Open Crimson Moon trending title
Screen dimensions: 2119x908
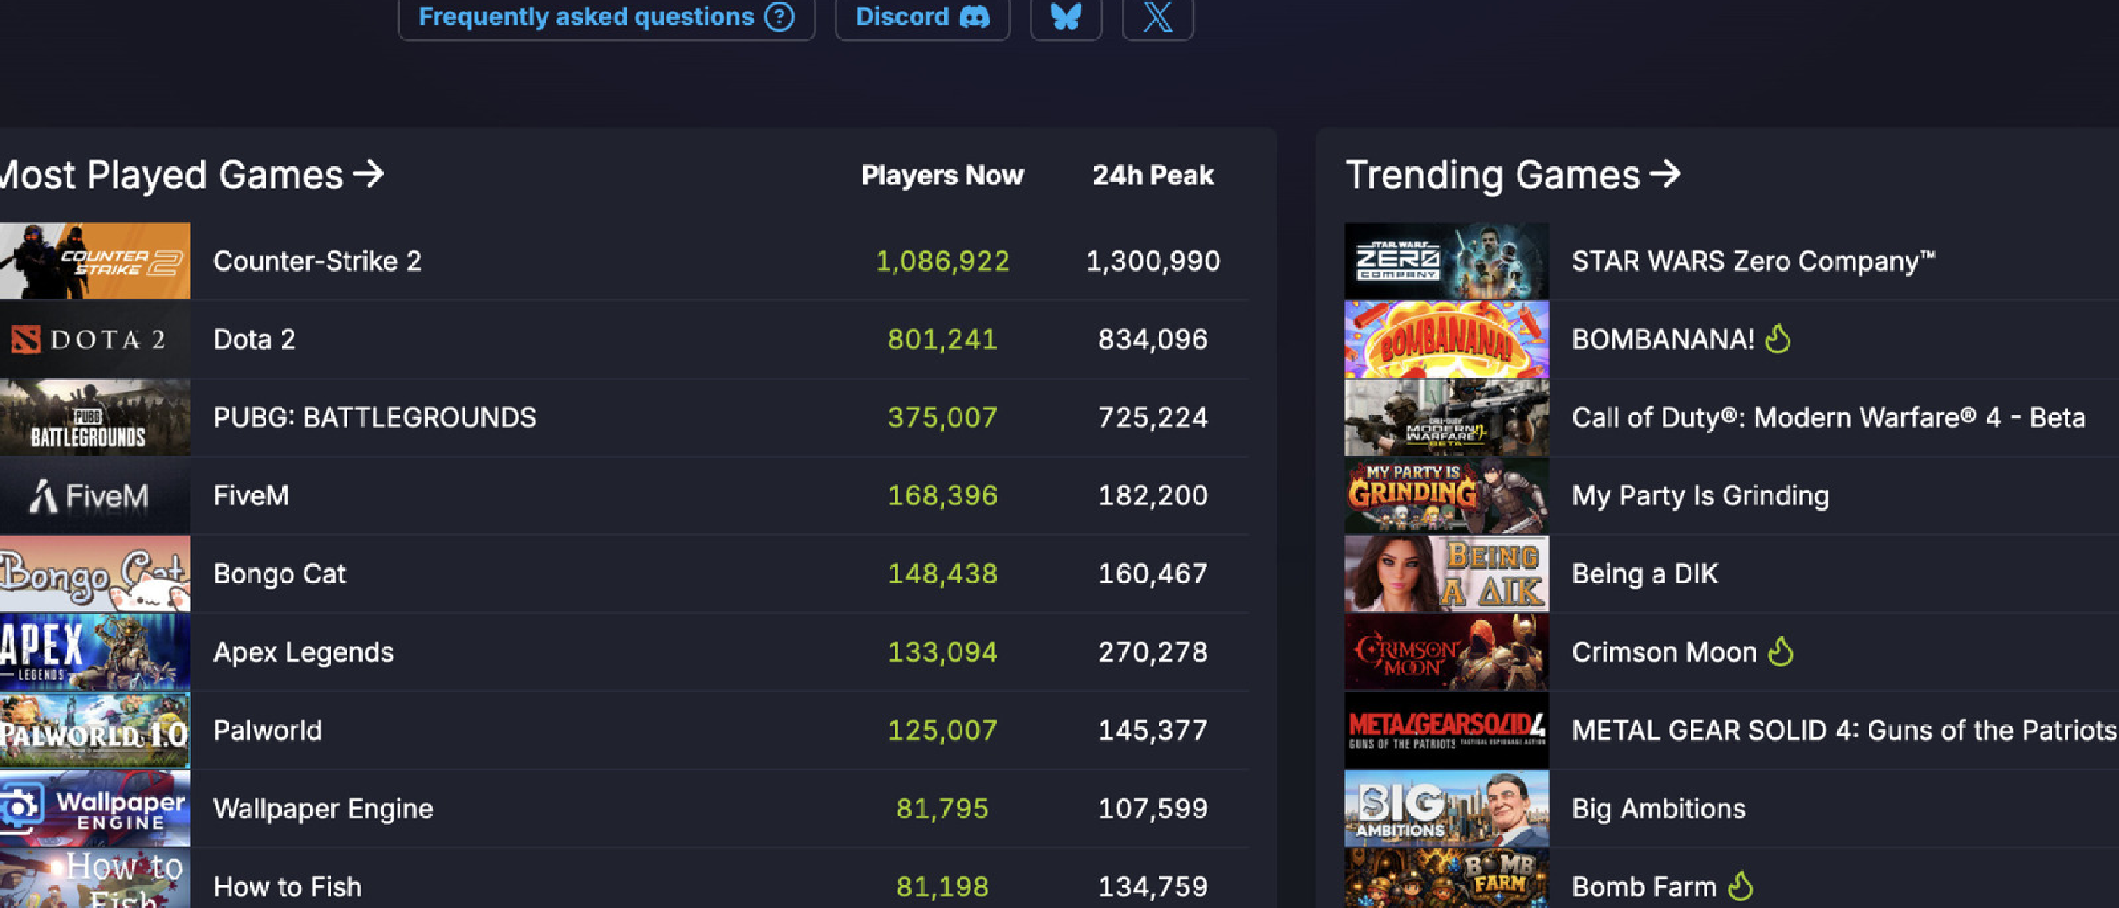tap(1664, 652)
